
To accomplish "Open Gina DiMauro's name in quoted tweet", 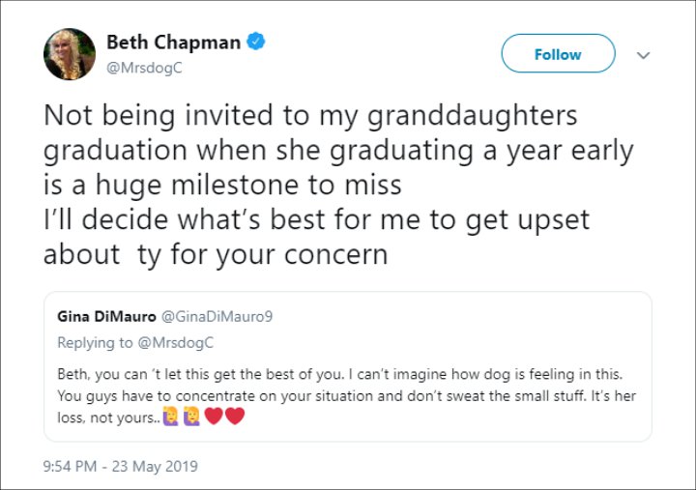I will pos(103,316).
